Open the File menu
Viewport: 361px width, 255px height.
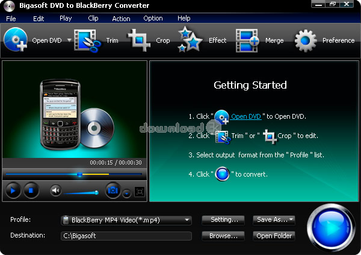11,19
